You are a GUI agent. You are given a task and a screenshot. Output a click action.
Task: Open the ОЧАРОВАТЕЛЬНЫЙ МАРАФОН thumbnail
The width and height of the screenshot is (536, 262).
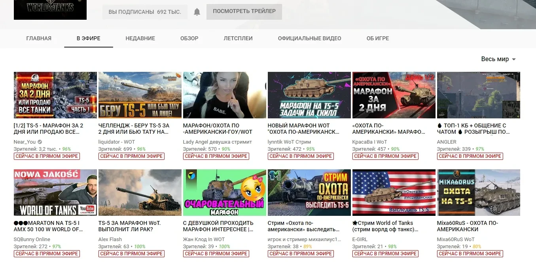[224, 193]
